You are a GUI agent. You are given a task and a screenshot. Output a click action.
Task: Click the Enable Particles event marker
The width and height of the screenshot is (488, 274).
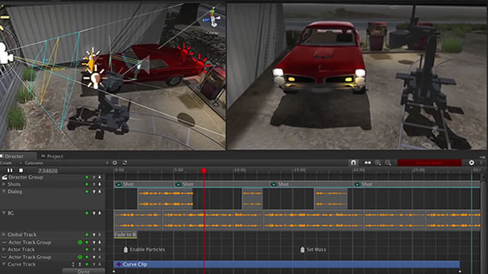click(144, 250)
